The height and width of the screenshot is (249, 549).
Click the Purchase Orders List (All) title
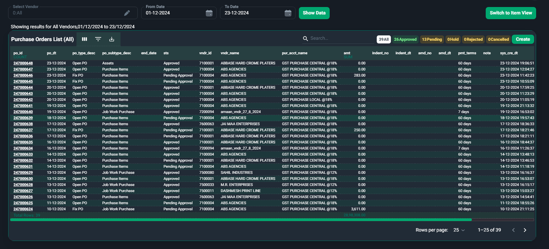point(42,39)
